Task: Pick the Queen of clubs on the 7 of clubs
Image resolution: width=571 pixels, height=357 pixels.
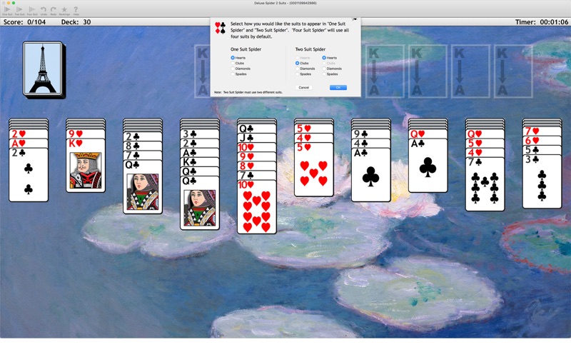Action: point(142,186)
